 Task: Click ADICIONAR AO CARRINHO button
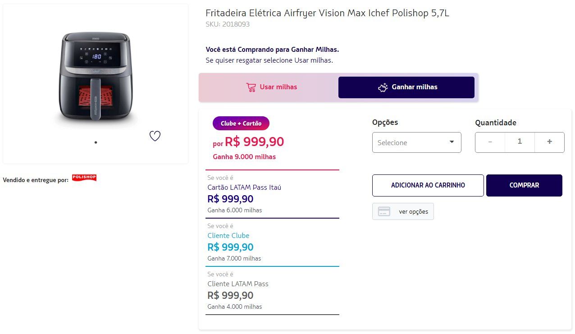428,185
